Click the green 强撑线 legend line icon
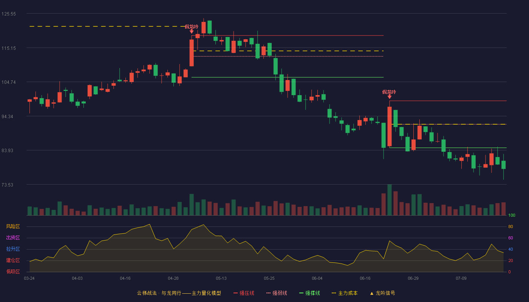 (301, 293)
